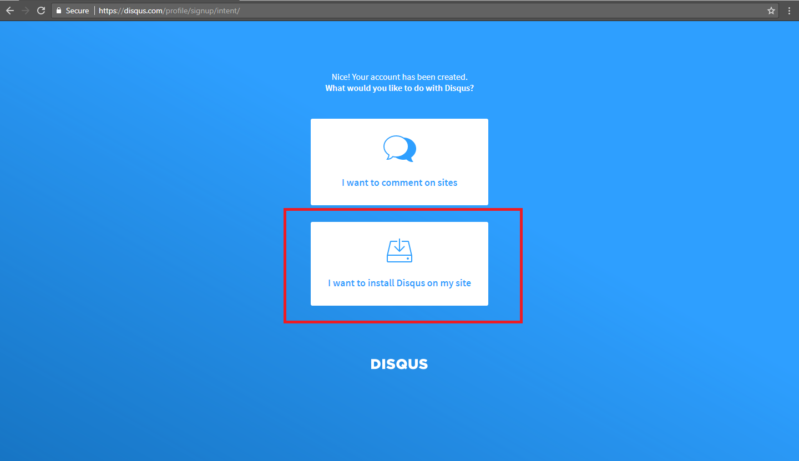Click the 'Secure' label in address bar
Screen dimensions: 799x461
(77, 11)
